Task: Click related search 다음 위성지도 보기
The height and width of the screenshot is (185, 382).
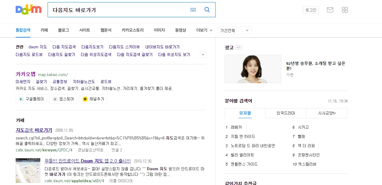Action: [x=174, y=55]
